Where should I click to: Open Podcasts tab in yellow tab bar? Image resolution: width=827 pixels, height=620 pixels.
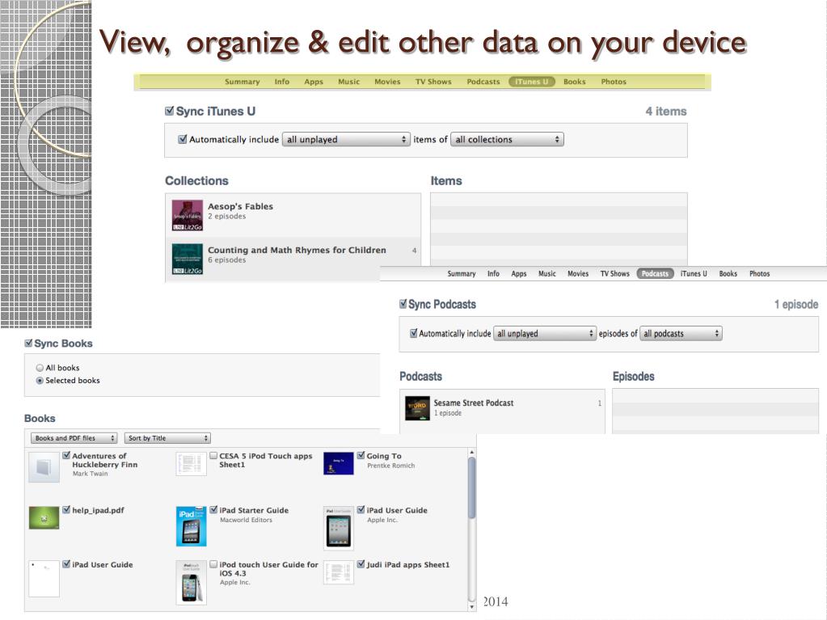[x=483, y=82]
